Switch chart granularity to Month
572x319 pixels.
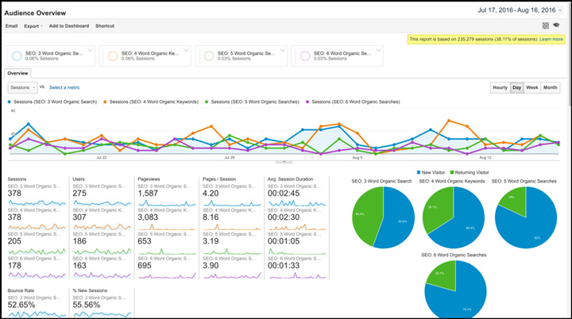[550, 87]
